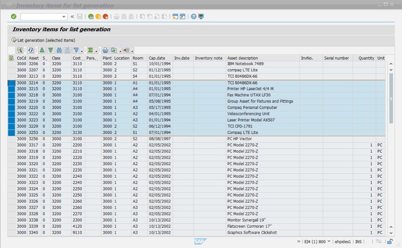Click the red Cancel icon
This screenshot has width=402, height=248.
[x=106, y=16]
